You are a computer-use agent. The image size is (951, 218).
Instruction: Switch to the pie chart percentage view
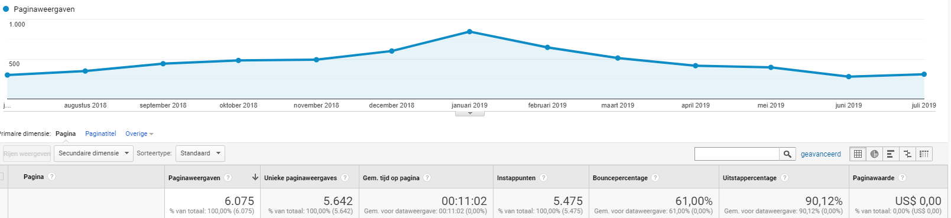[x=874, y=154]
